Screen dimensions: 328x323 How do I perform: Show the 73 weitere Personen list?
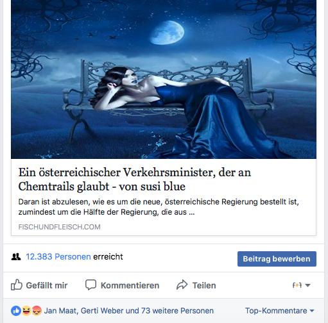tap(177, 311)
